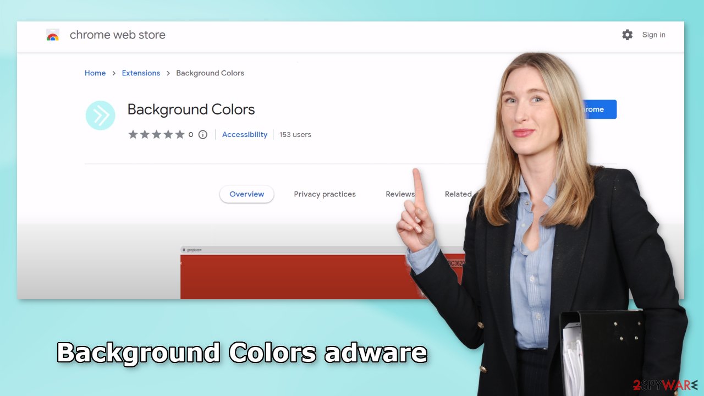Screen dimensions: 704x396
Task: Switch to the Privacy practices tab
Action: [324, 194]
